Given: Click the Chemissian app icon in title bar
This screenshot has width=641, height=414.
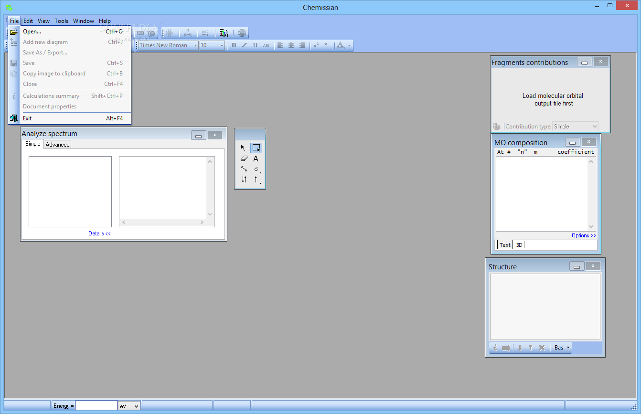Looking at the screenshot, I should pos(9,7).
